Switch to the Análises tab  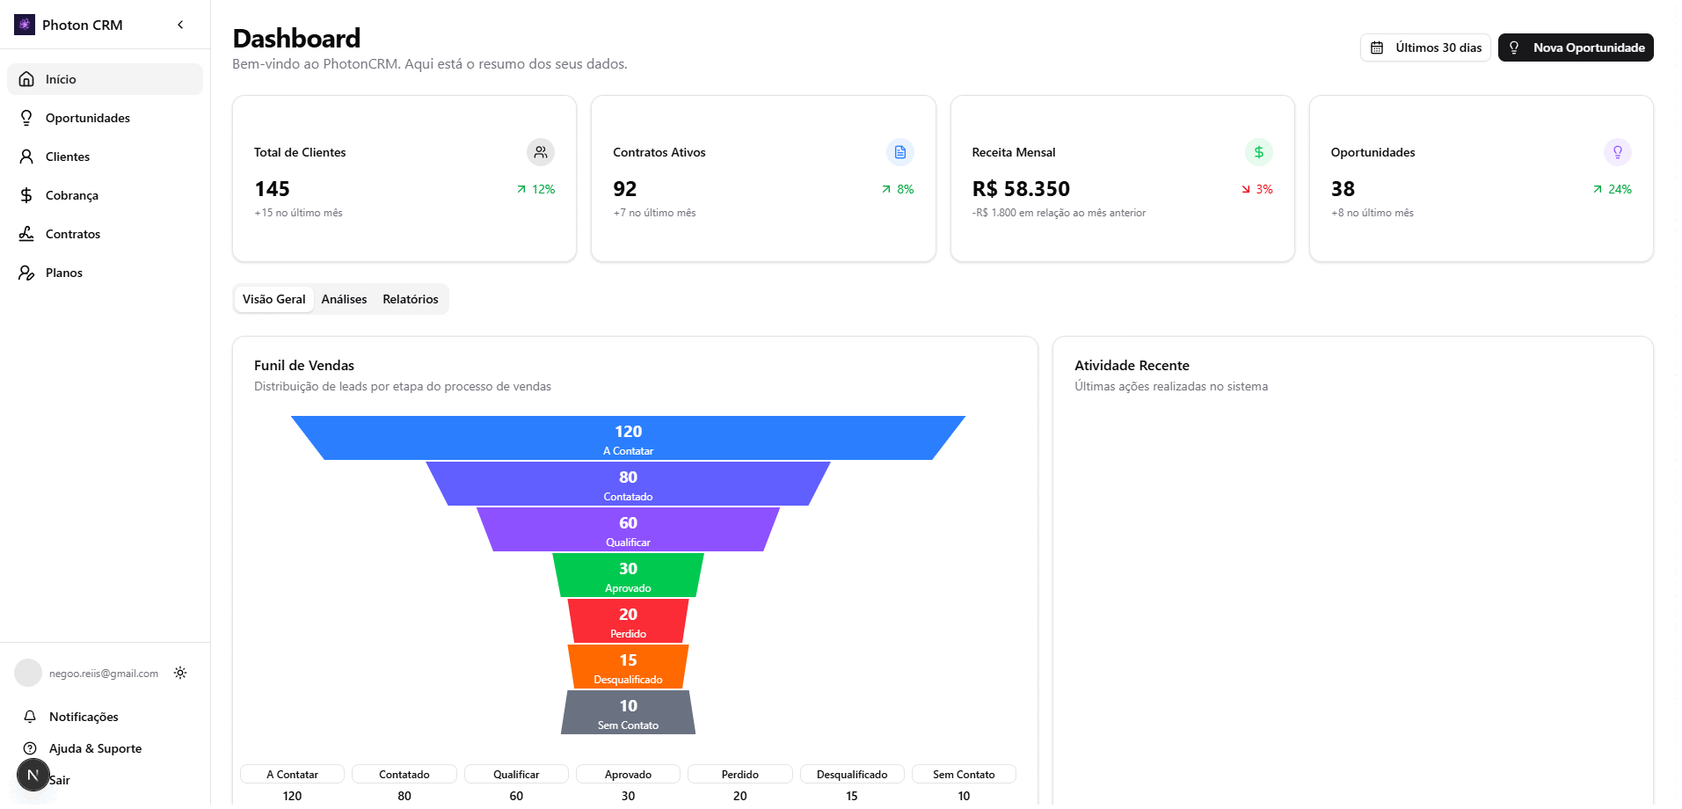click(x=343, y=299)
